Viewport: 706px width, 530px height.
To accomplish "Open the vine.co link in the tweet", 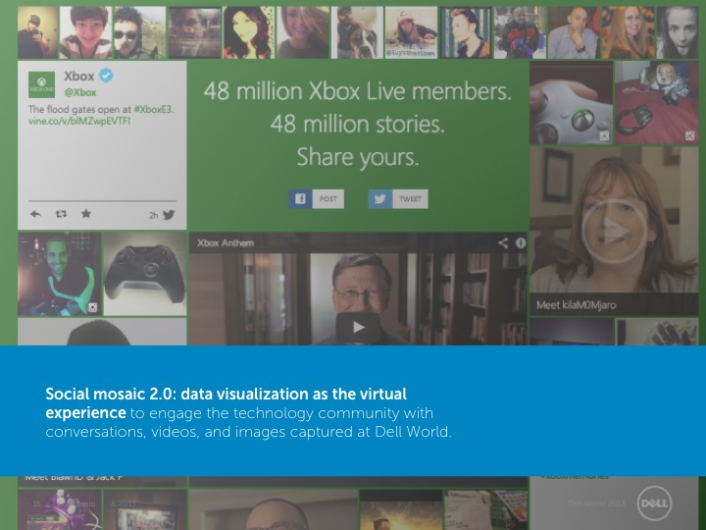I will (79, 122).
